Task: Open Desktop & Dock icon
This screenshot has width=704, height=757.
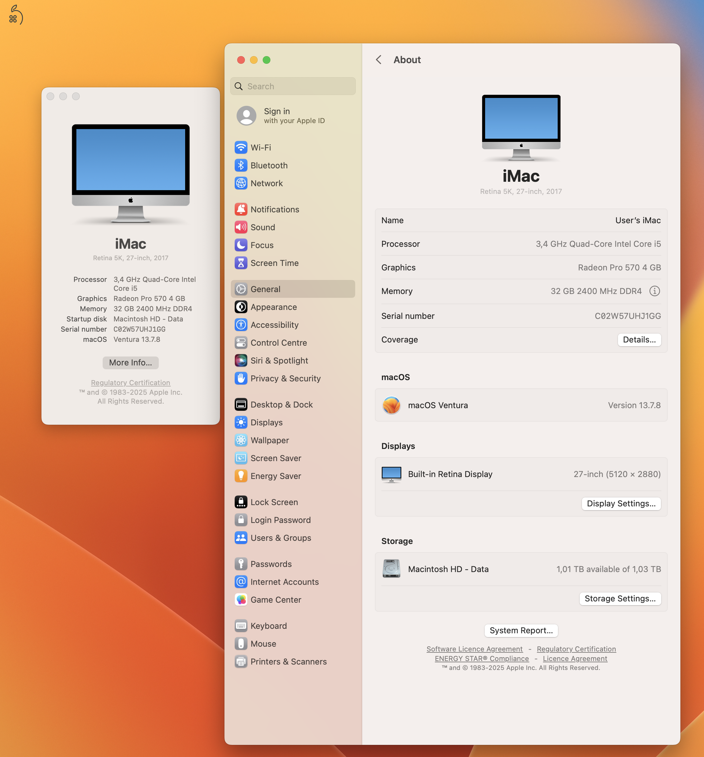Action: 241,404
